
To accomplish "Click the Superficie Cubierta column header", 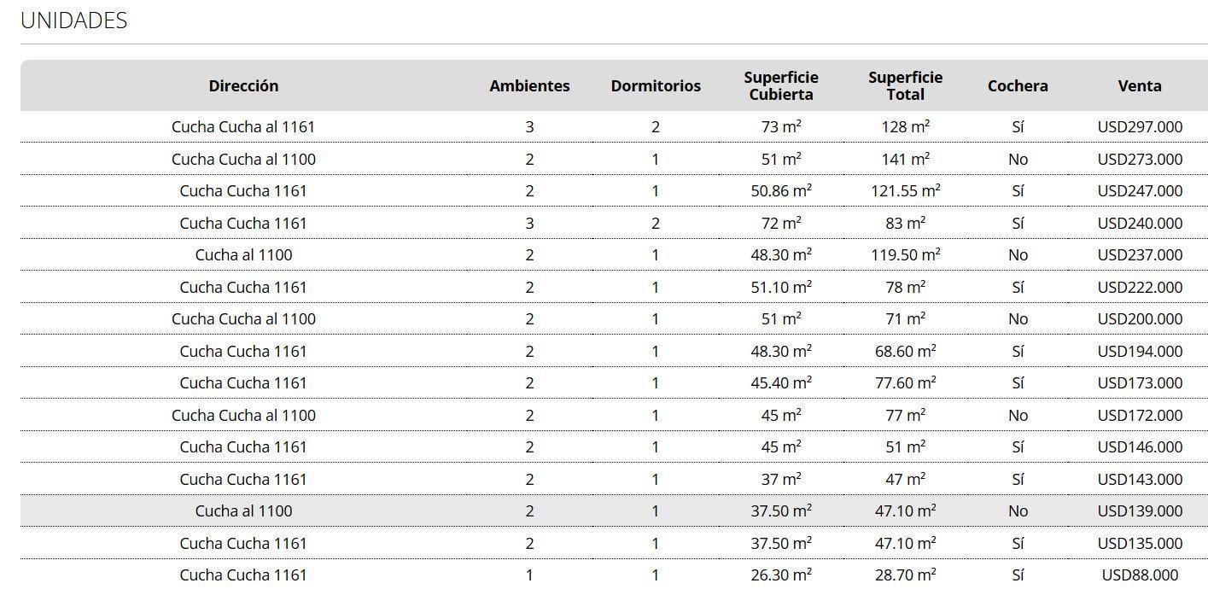I will click(781, 85).
